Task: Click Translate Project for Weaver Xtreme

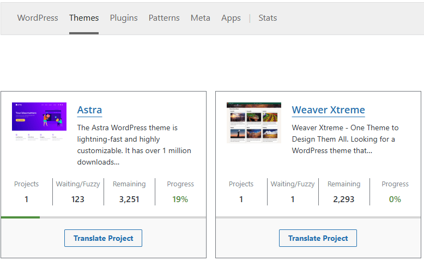Action: (318, 238)
